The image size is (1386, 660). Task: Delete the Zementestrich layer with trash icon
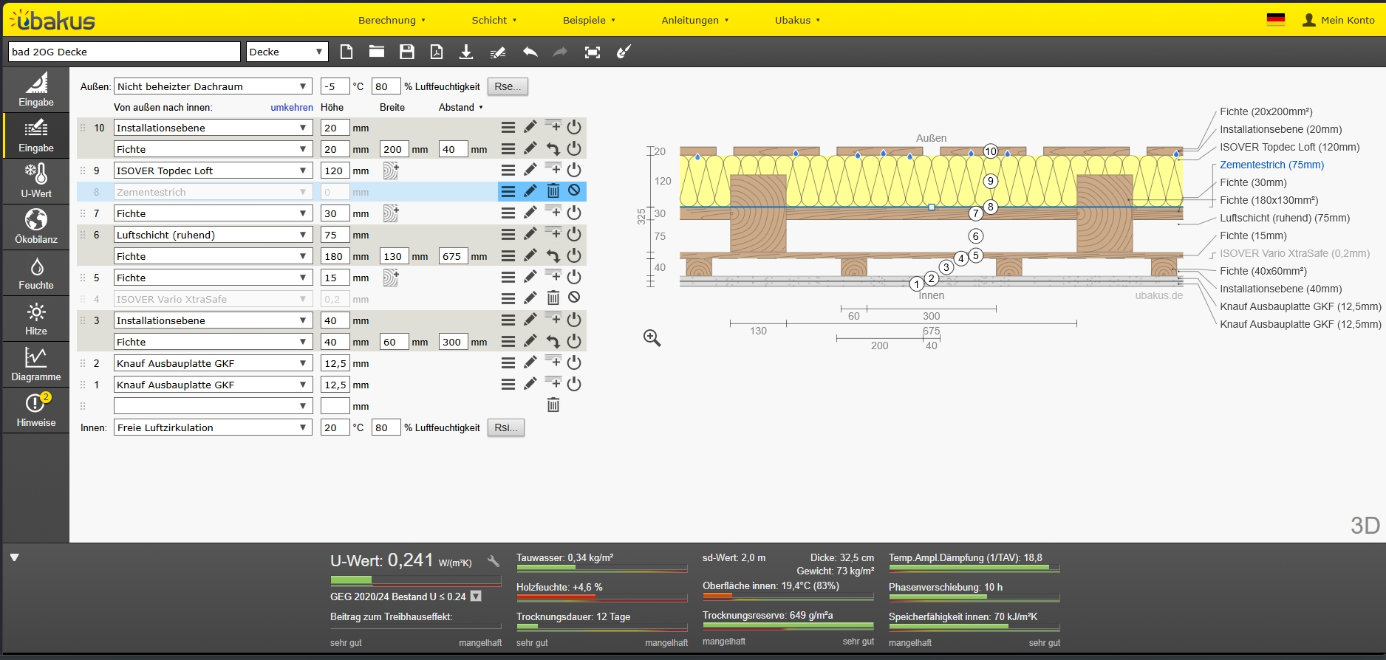[553, 191]
